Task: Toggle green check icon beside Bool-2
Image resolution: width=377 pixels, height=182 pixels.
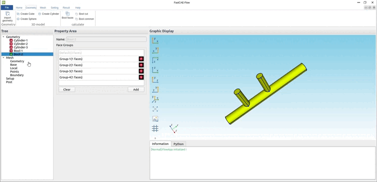Action: (11, 54)
